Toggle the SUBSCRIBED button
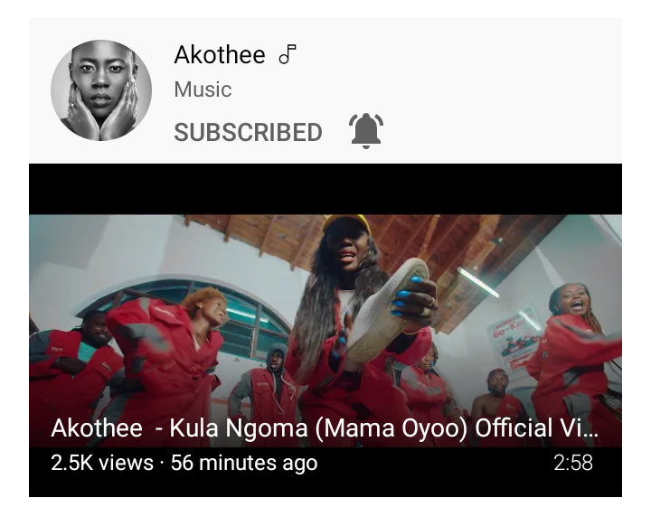The image size is (651, 526). [248, 132]
